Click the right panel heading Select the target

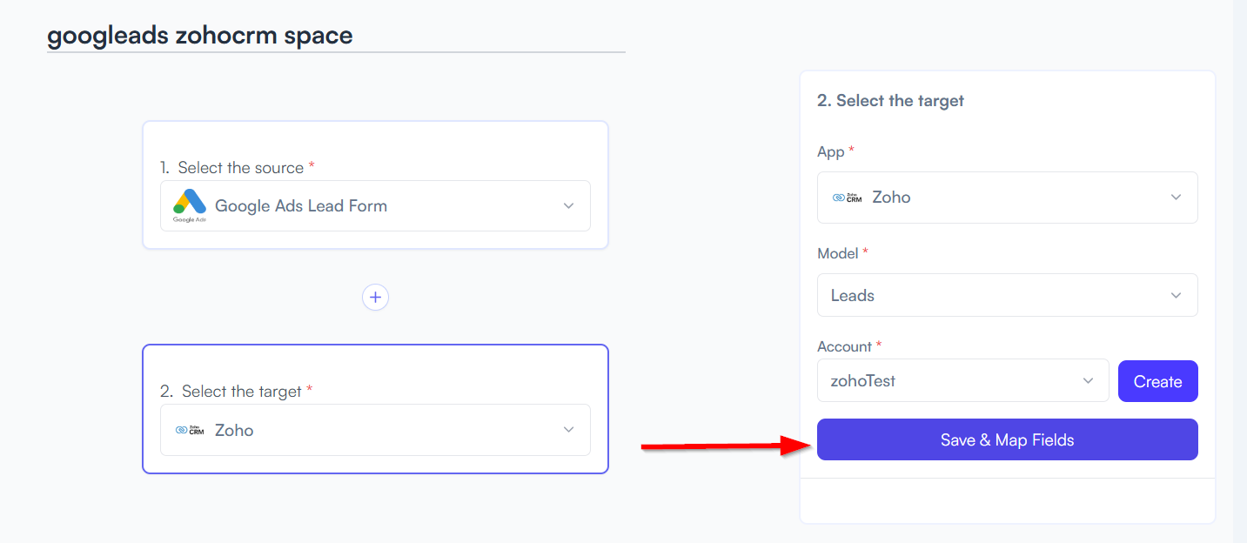890,100
